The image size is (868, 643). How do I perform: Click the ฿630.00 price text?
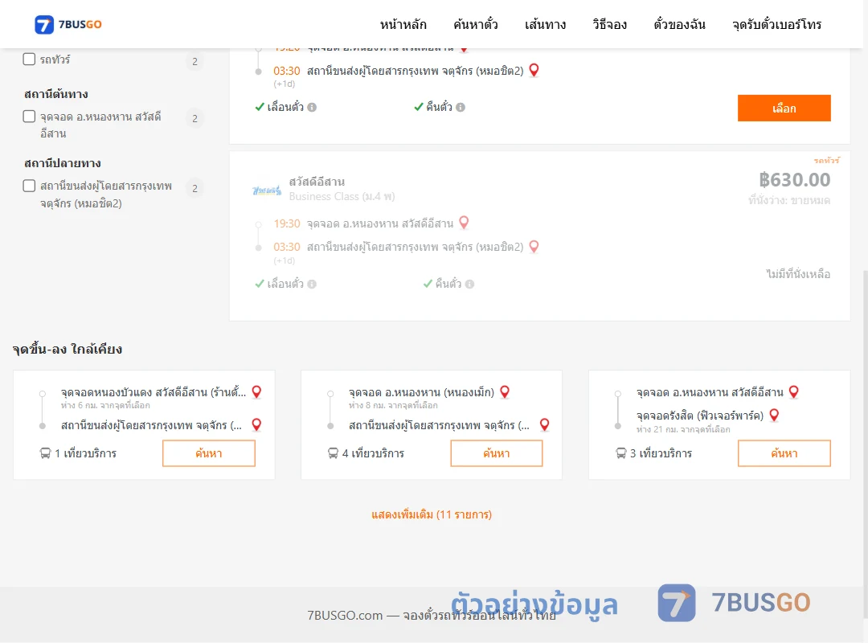[794, 179]
